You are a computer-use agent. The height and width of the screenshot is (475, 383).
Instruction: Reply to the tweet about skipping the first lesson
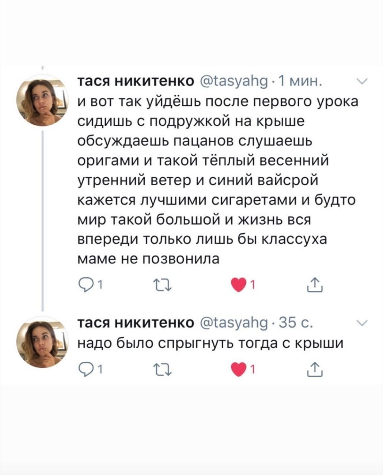tap(85, 285)
